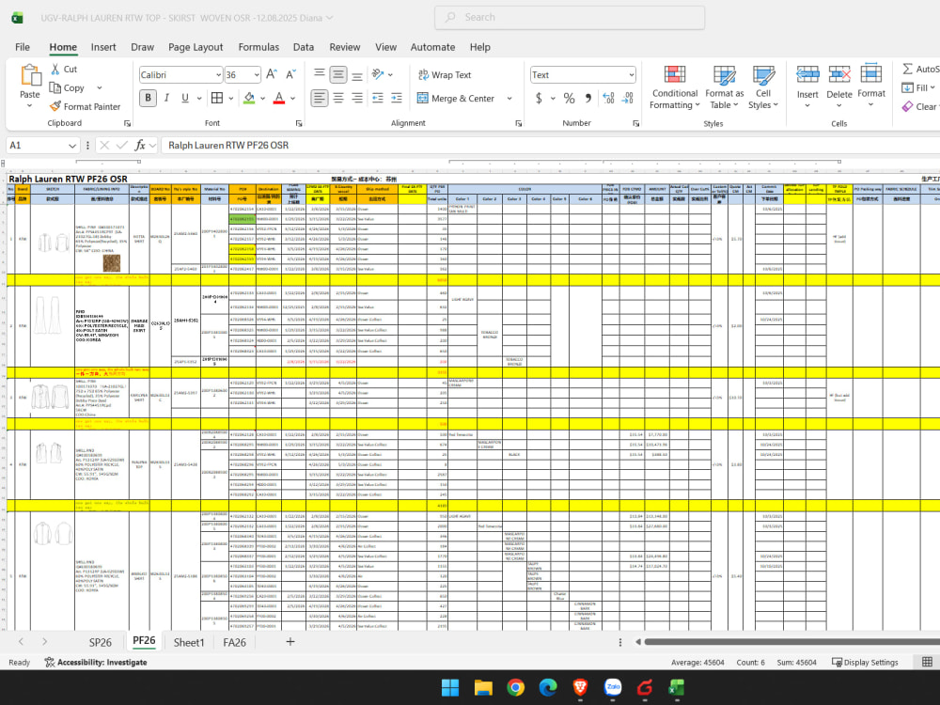Open Cell Styles gallery
Screen dimensions: 940x705
pos(763,87)
